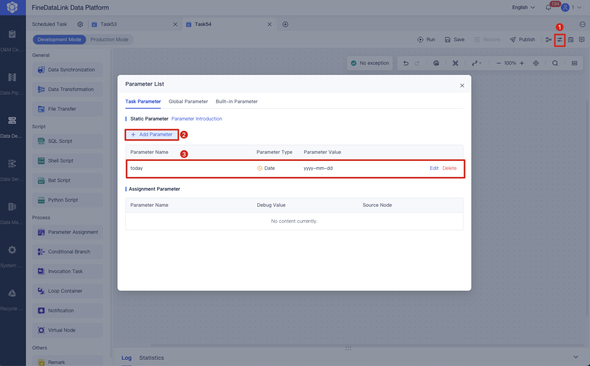
Task: Open System Management gear in sidebar
Action: [12, 250]
